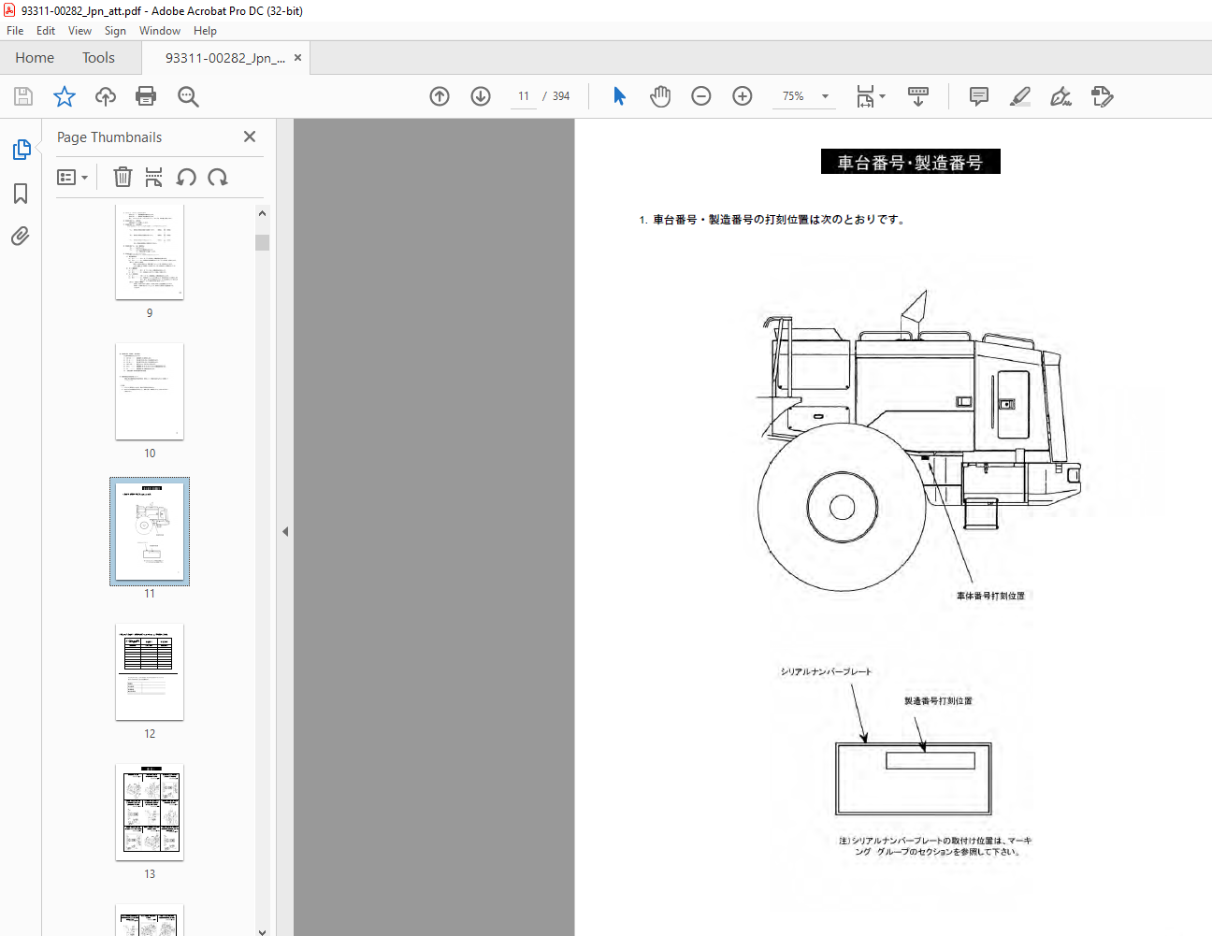Click the 75% zoom value field
Viewport: 1212px width, 936px height.
[x=793, y=96]
